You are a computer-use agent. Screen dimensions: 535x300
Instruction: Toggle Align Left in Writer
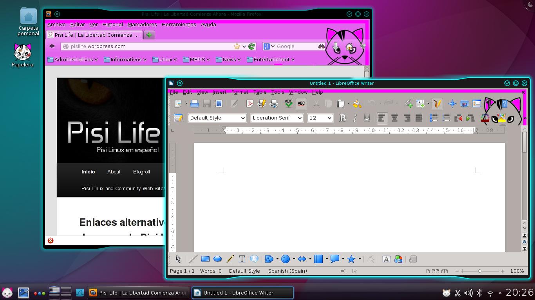381,118
